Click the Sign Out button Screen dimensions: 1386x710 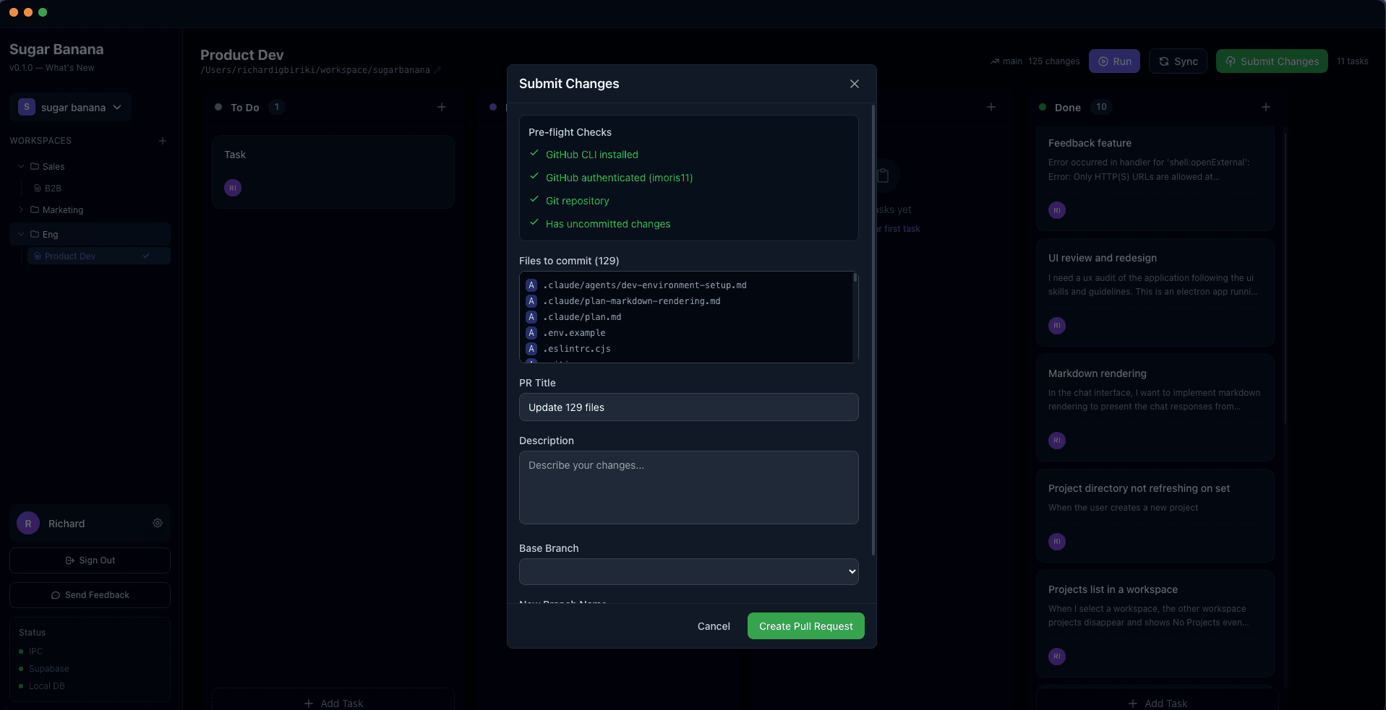[x=90, y=560]
